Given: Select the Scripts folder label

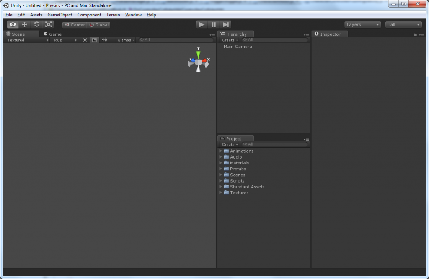Looking at the screenshot, I should (x=237, y=181).
